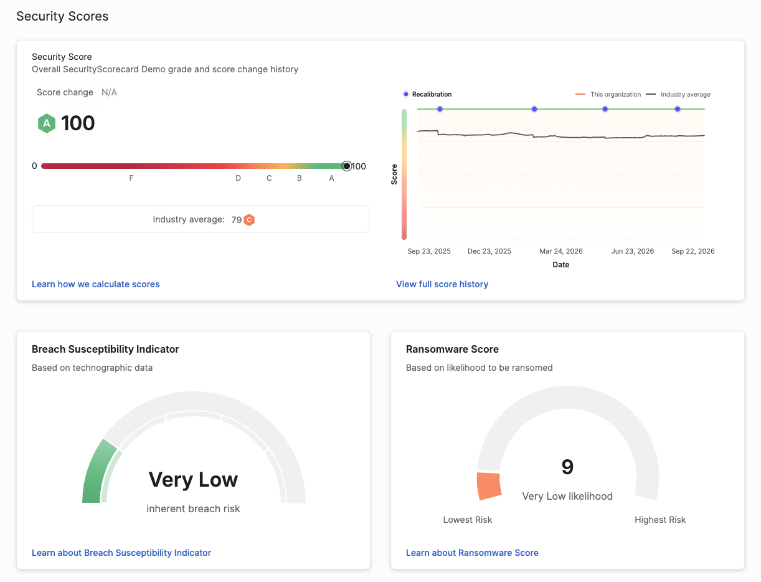Click the Very Low likelihood text
This screenshot has width=761, height=582.
(x=567, y=497)
